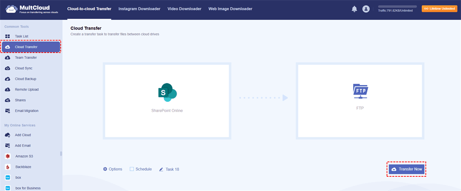
Task: Click the Amazon S3 label
Action: click(24, 156)
